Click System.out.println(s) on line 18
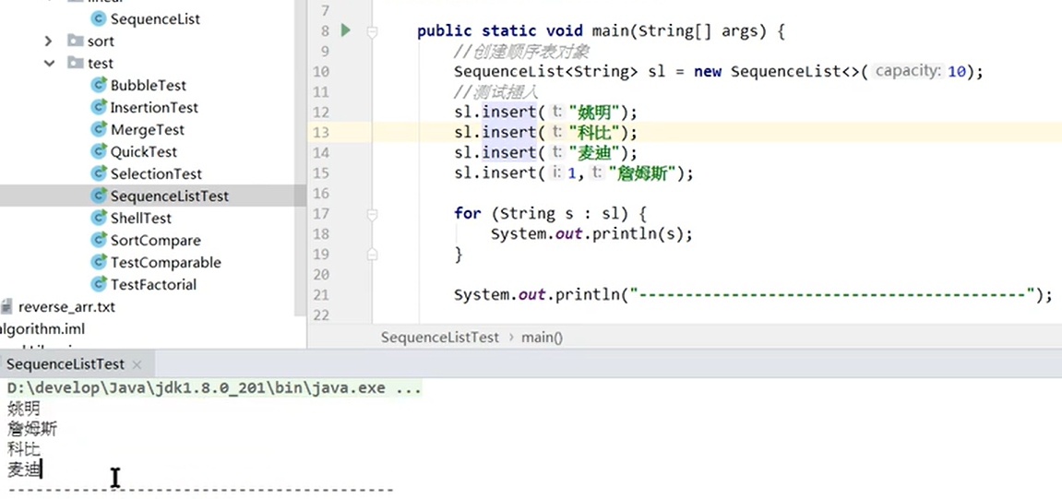 592,233
